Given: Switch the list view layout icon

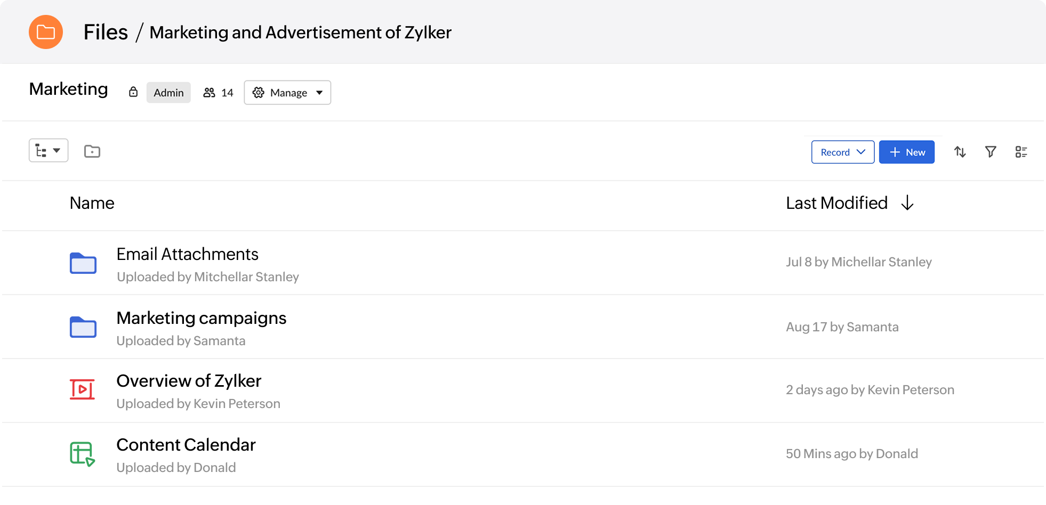Looking at the screenshot, I should (x=1021, y=152).
